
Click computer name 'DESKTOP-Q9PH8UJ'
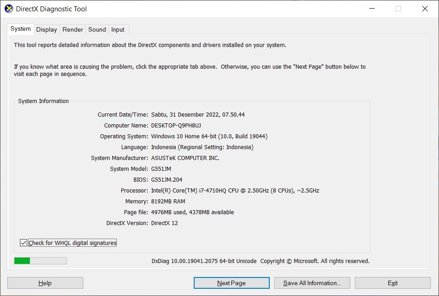click(176, 126)
